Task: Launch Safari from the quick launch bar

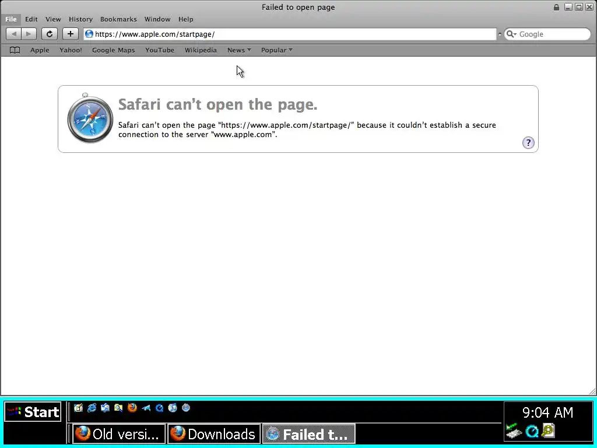Action: pyautogui.click(x=186, y=408)
